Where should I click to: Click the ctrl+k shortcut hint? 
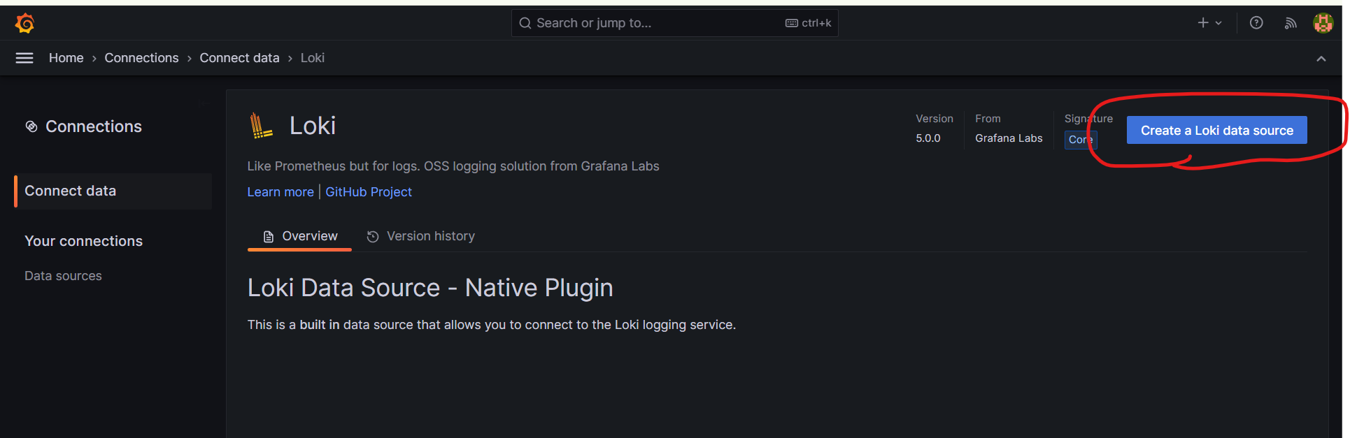(809, 23)
